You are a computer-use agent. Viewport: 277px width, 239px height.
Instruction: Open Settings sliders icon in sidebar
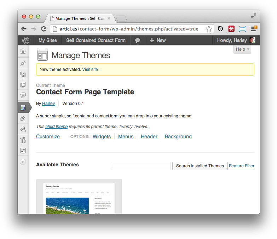click(x=23, y=151)
